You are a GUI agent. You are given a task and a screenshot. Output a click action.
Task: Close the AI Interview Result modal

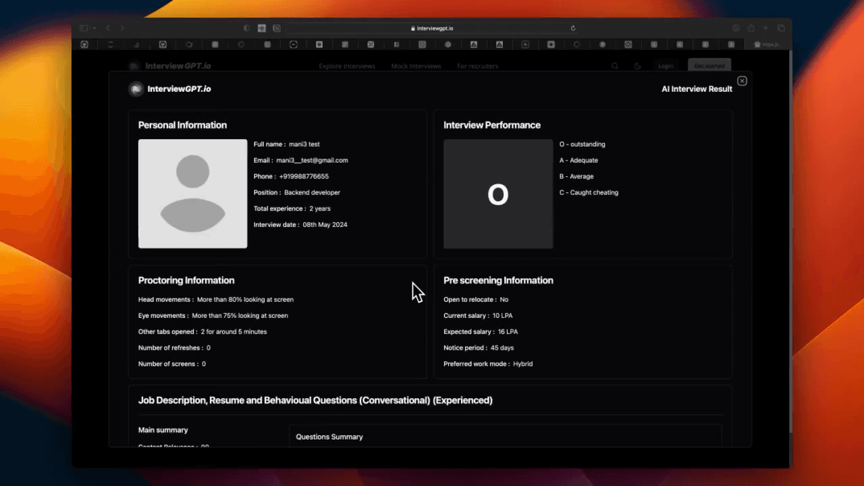[742, 81]
